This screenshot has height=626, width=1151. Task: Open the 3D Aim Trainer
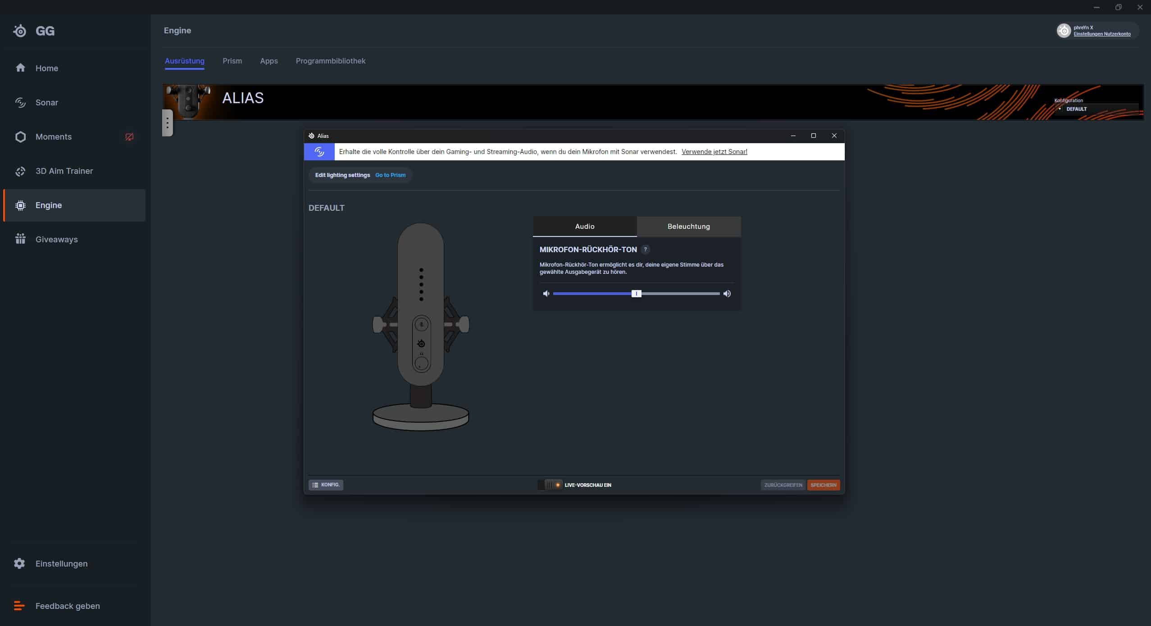tap(64, 171)
